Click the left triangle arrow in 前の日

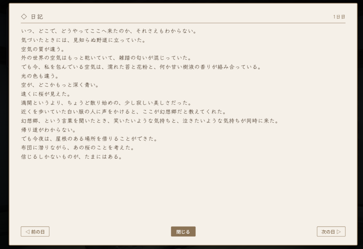[28, 232]
